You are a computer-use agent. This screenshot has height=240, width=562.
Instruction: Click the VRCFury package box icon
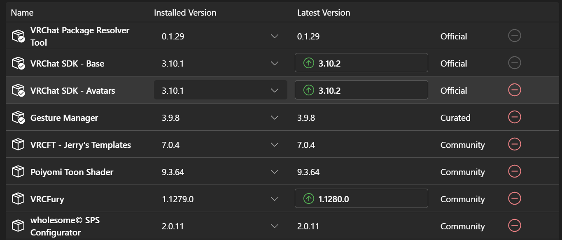18,199
